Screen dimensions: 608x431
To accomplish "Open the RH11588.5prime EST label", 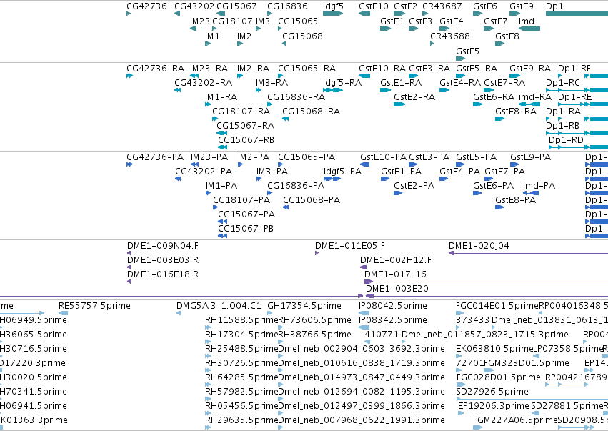I will [x=241, y=320].
